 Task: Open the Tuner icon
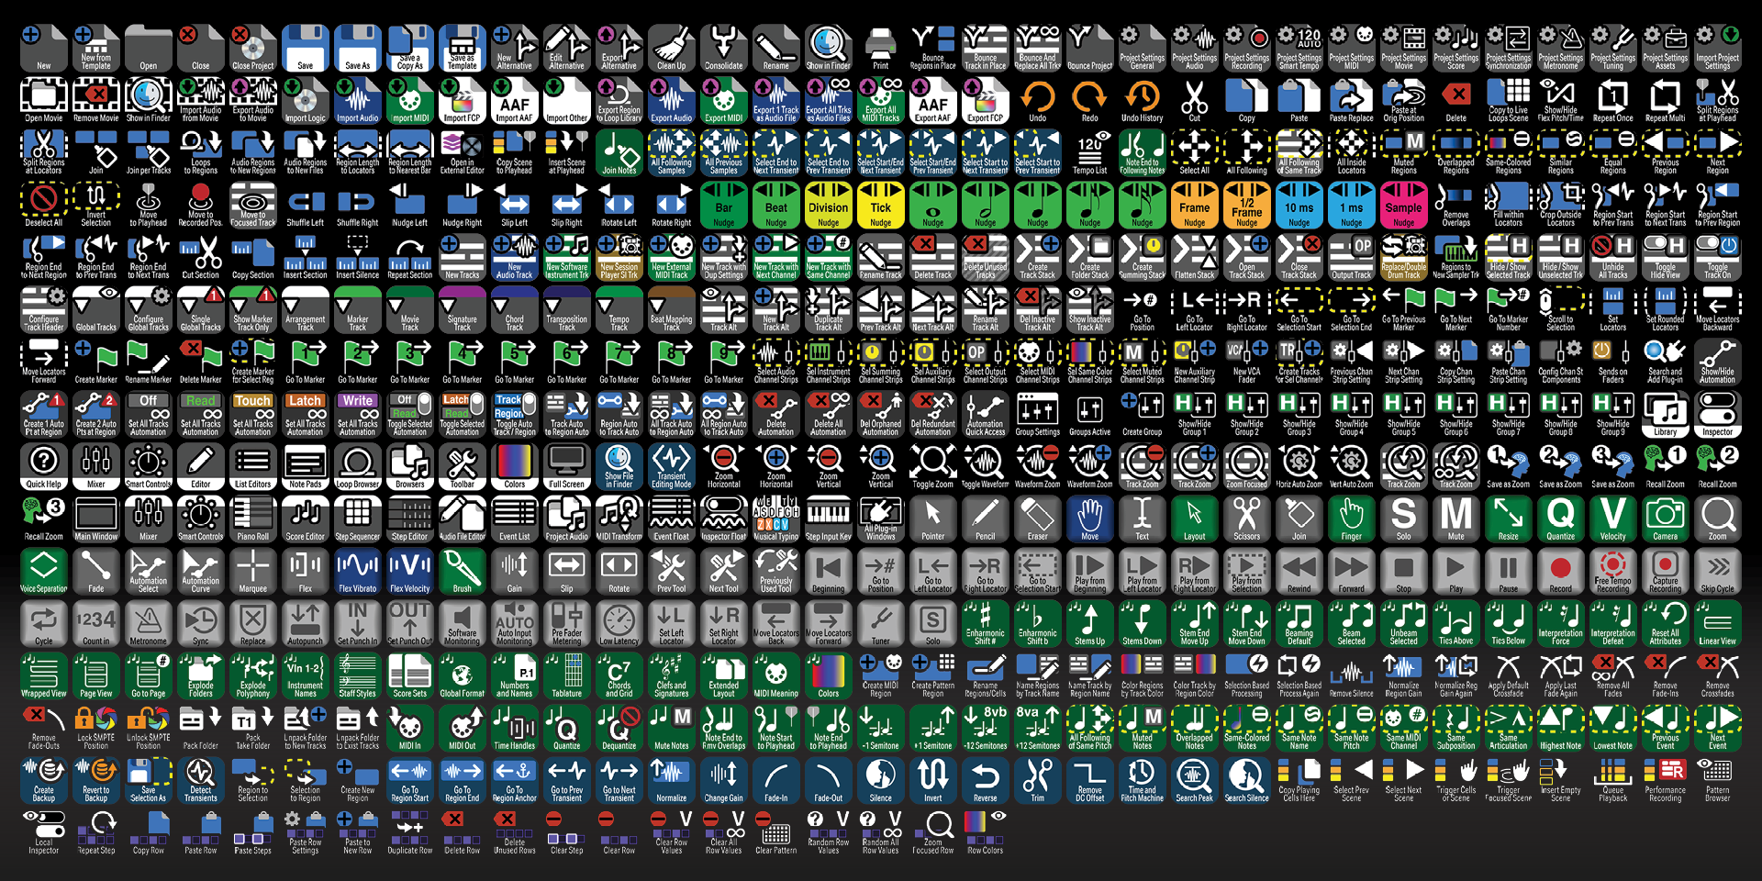880,623
